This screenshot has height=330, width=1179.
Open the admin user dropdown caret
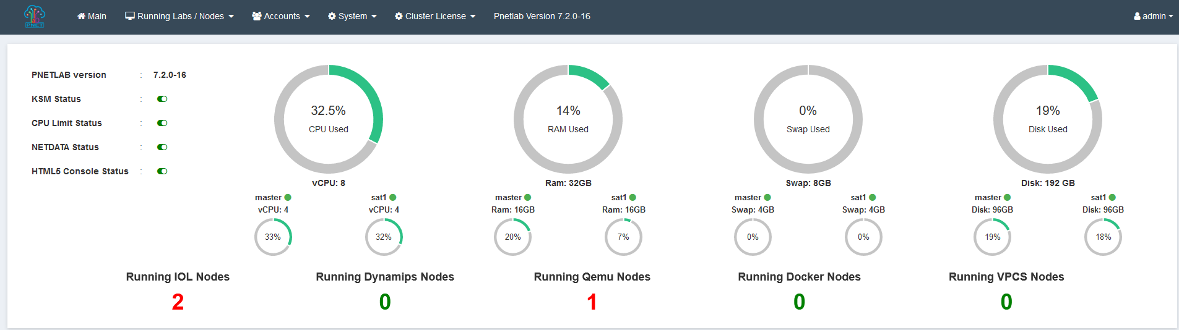click(x=1171, y=17)
